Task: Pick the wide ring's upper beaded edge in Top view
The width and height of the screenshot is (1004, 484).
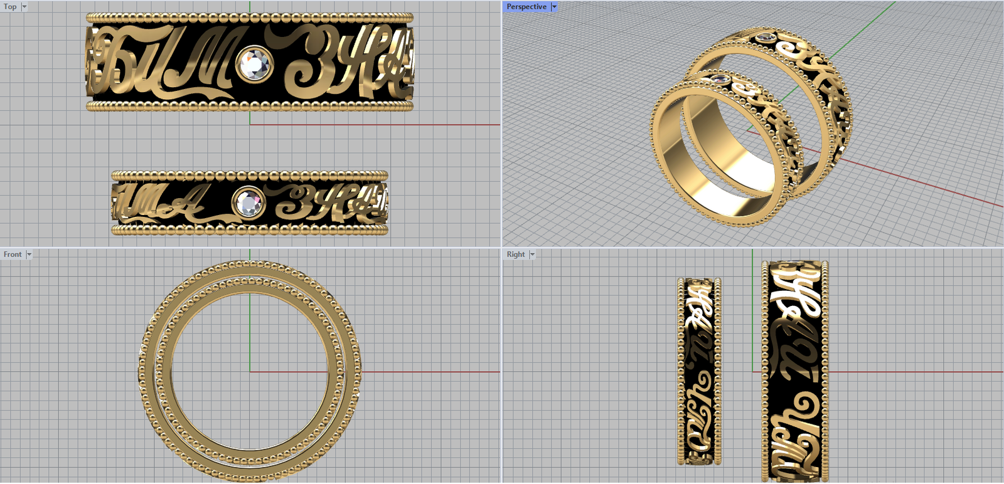Action: 249,18
